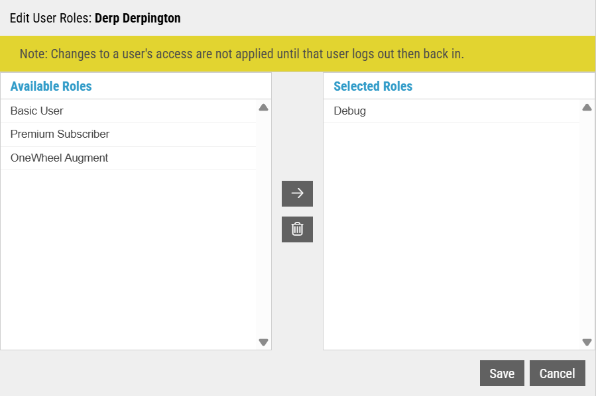Click the Available Roles scrollbar track

[263, 224]
